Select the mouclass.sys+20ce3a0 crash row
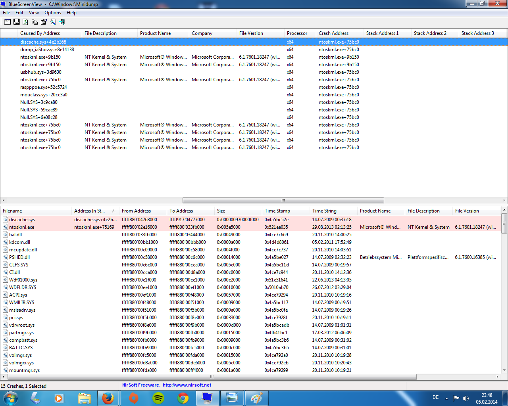 coord(254,95)
